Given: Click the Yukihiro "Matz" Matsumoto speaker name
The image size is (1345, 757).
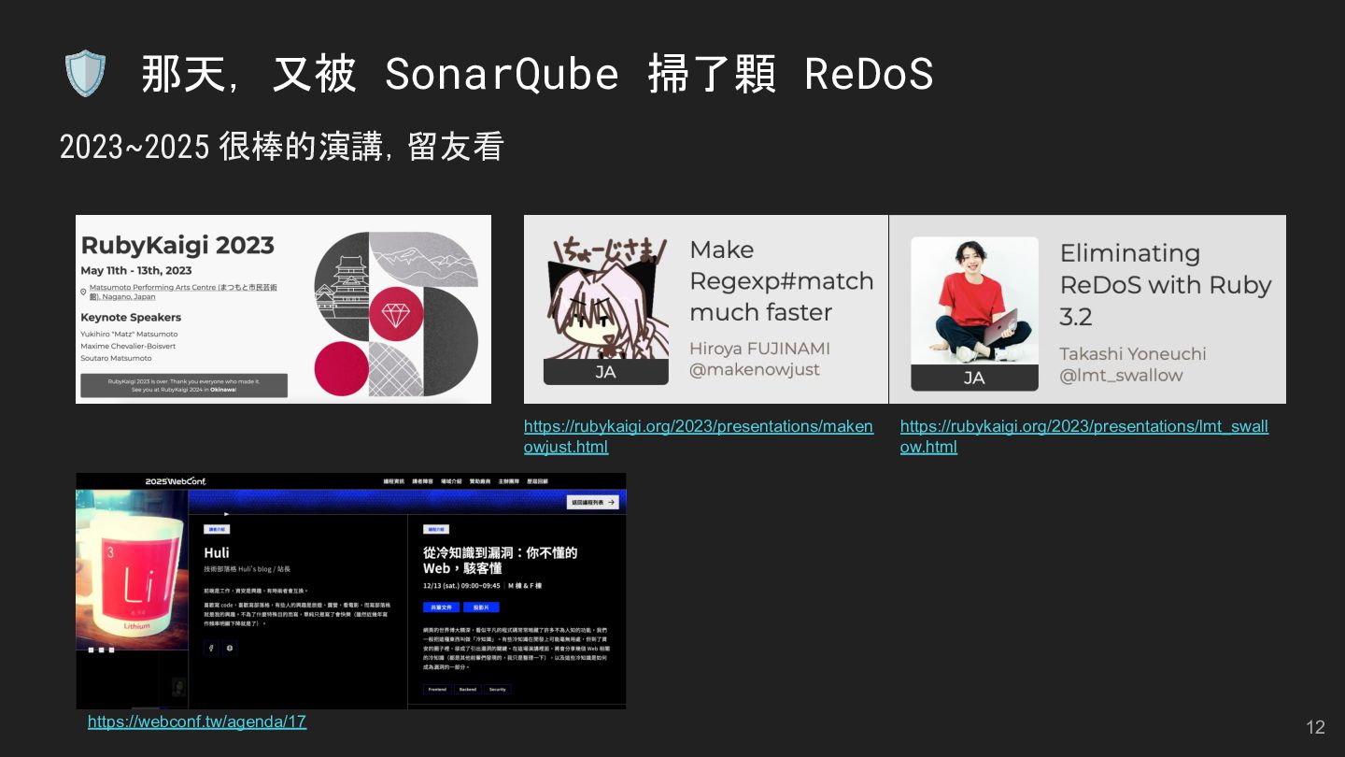Looking at the screenshot, I should (x=129, y=334).
